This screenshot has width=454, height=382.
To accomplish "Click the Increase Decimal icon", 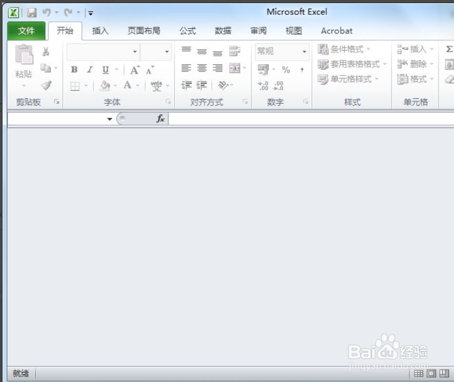I will coord(263,85).
